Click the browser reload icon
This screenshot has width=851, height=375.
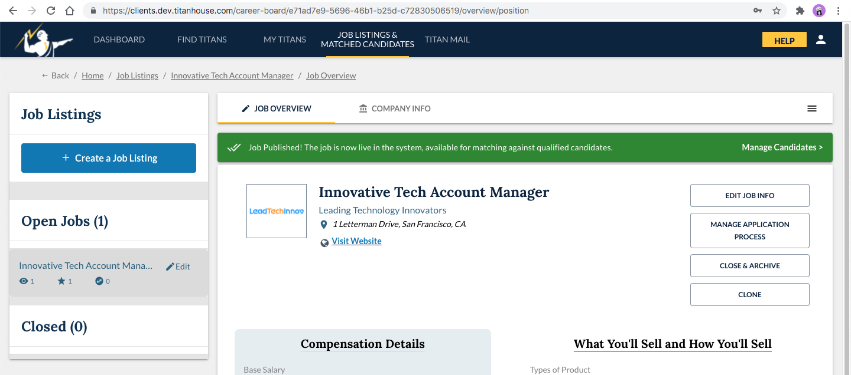click(x=51, y=11)
